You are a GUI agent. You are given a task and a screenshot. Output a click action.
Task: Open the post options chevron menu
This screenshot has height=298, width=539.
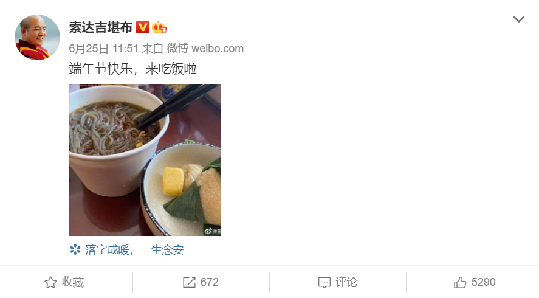[518, 19]
